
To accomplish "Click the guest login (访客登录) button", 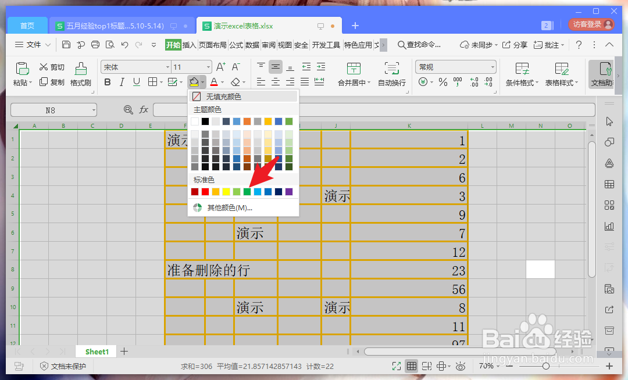I will tap(591, 24).
